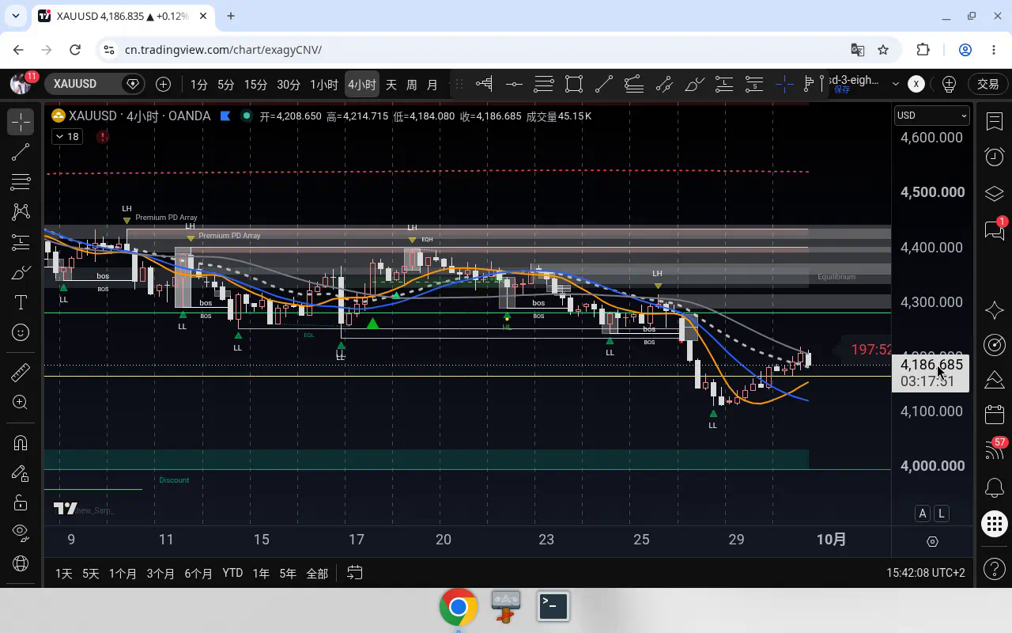Viewport: 1012px width, 633px height.
Task: Open the chat messages icon
Action: pos(995,229)
